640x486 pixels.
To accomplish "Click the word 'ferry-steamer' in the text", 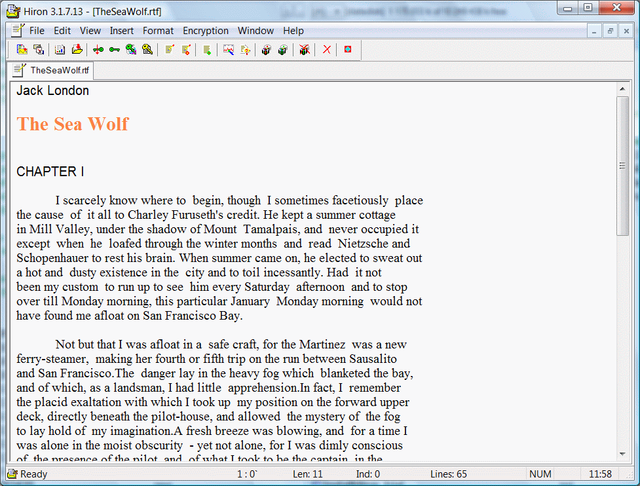I will (x=52, y=359).
